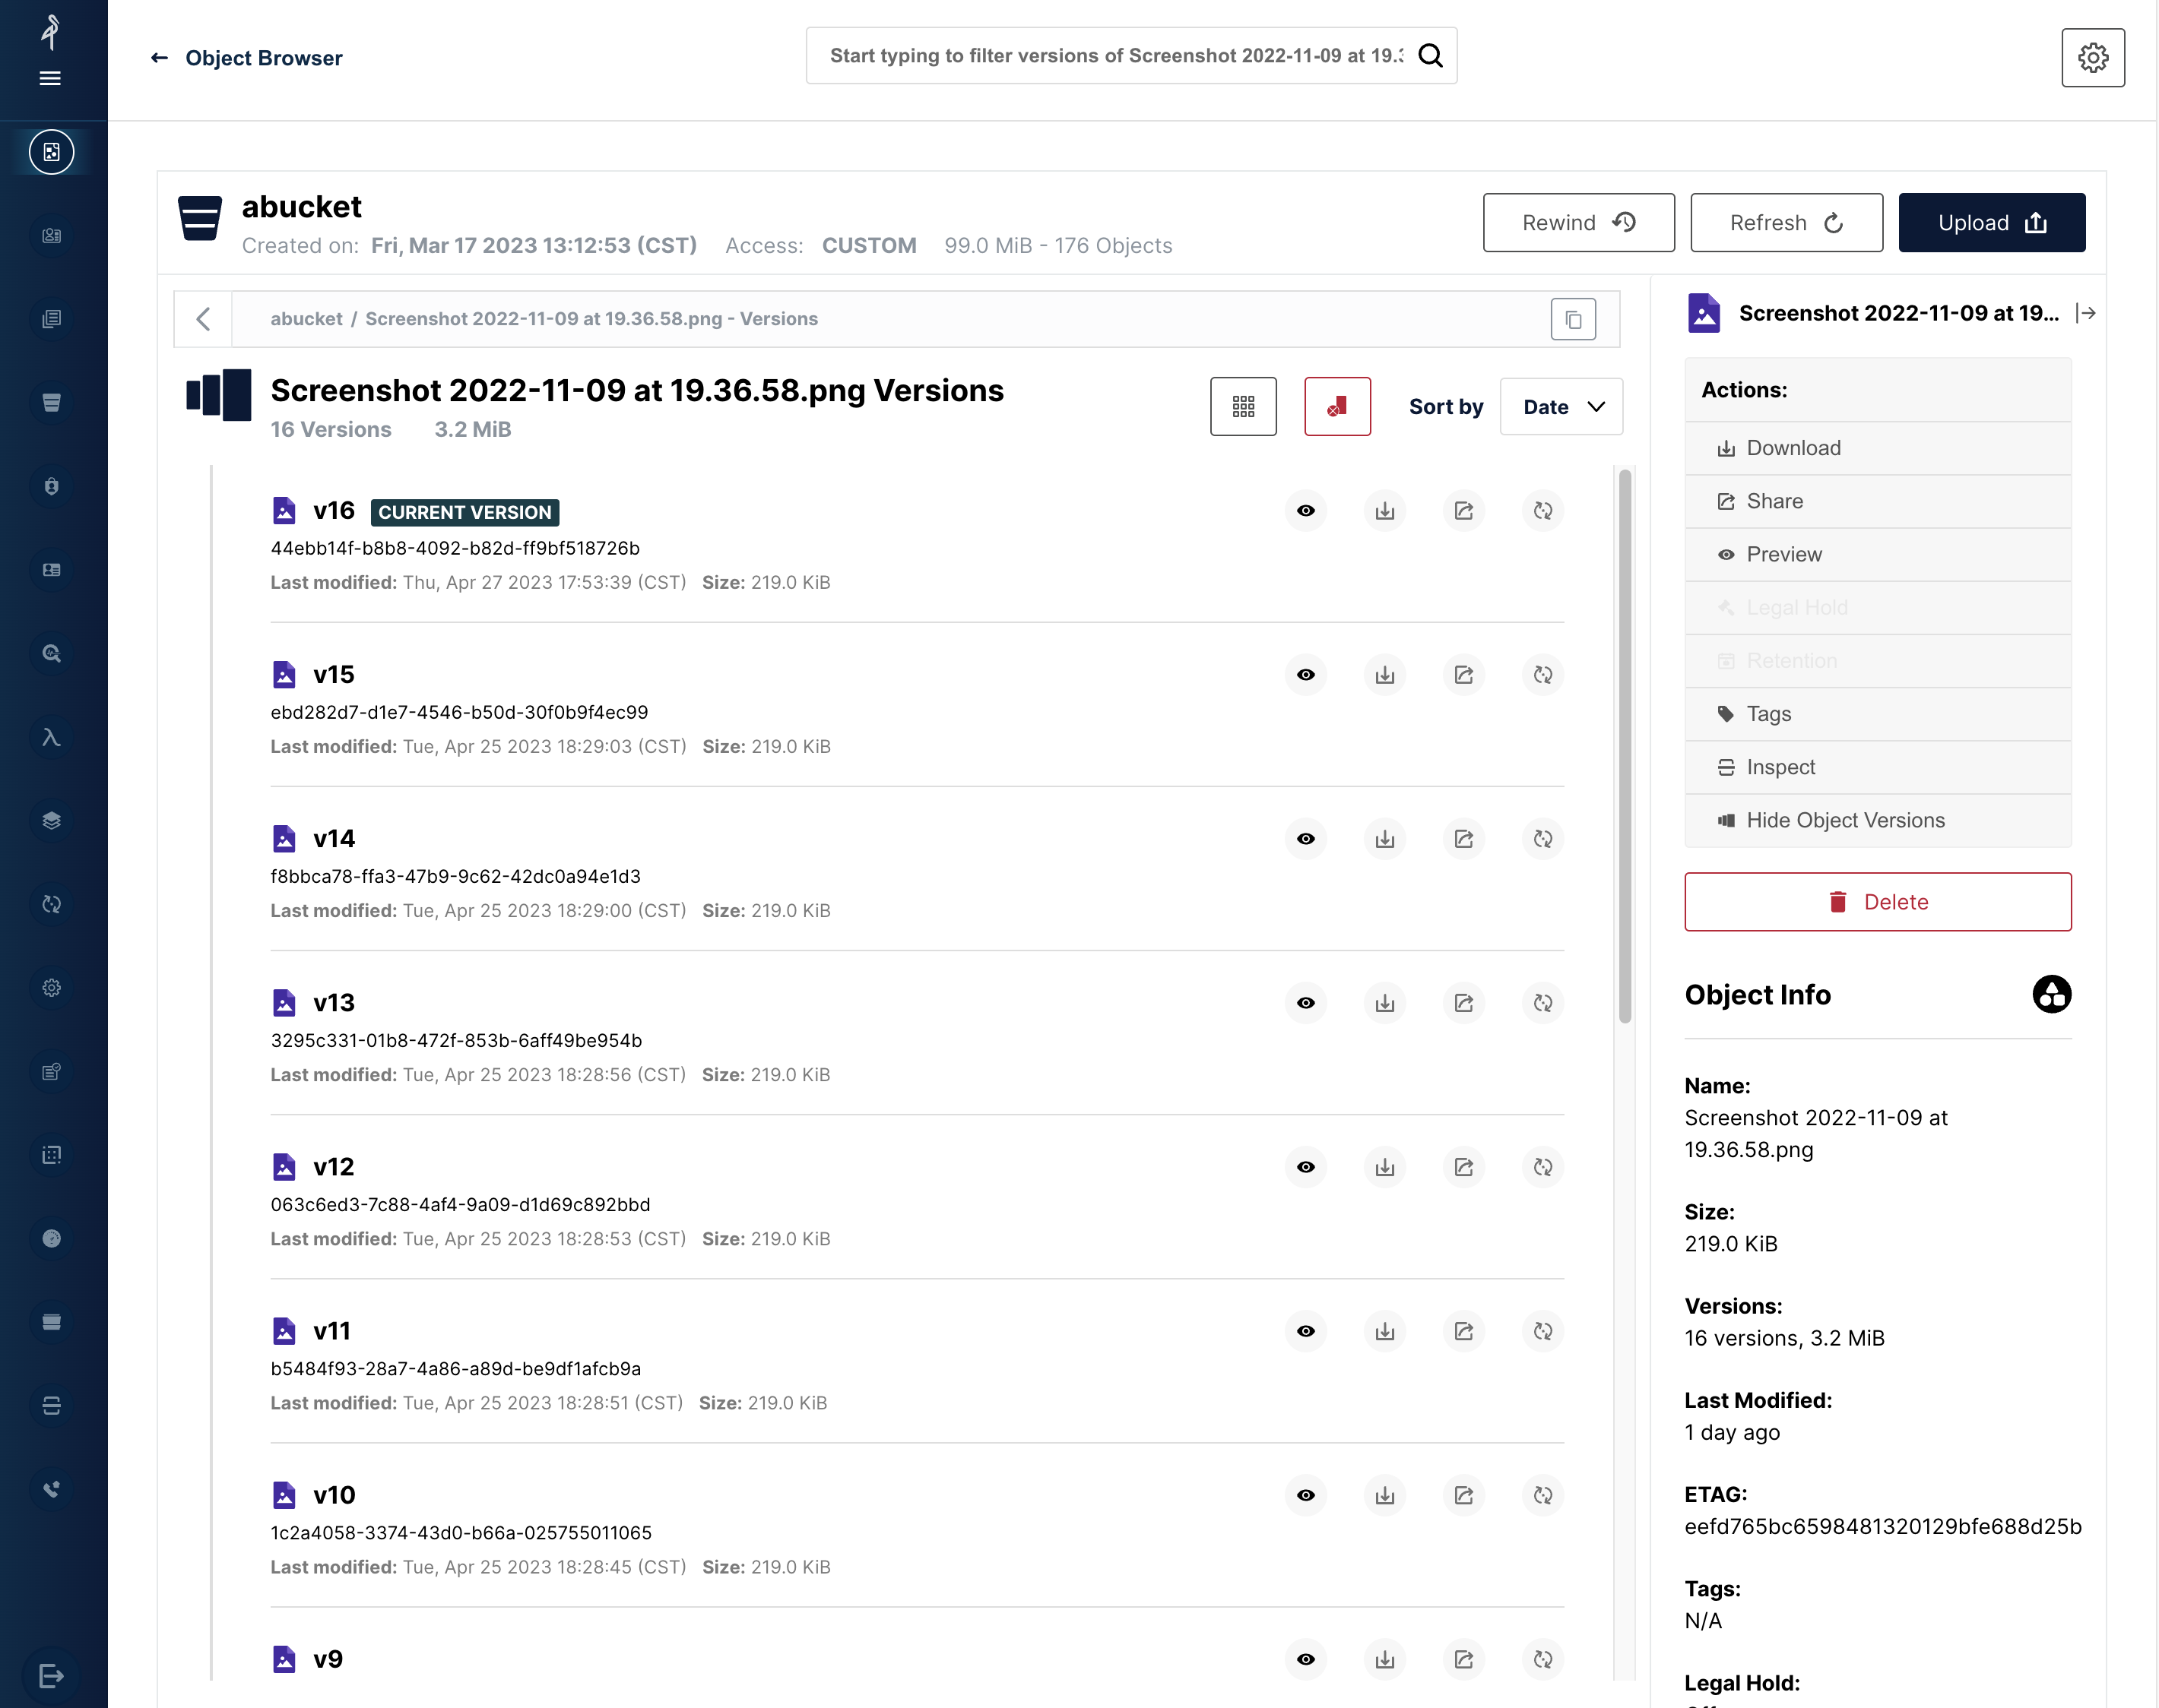Screen dimensions: 2159x1708
Task: Share version v16
Action: coord(1463,511)
